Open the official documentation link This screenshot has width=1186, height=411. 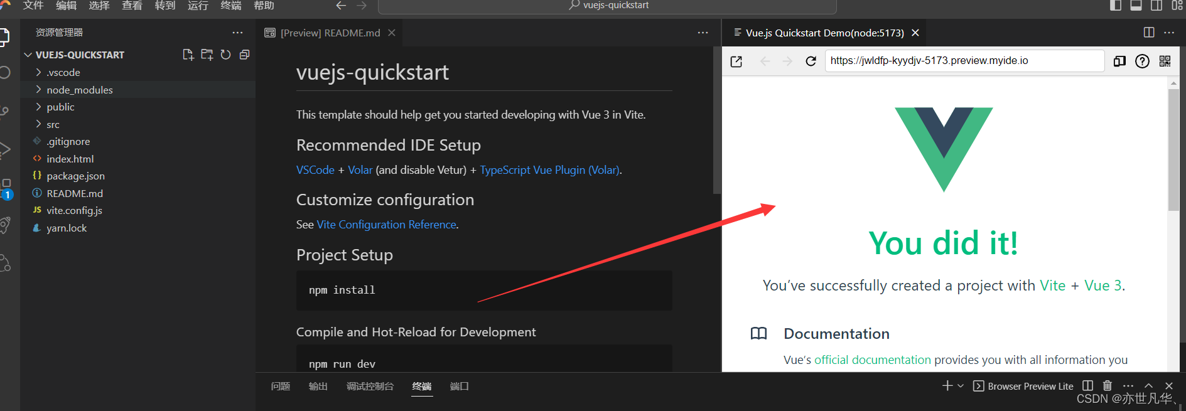(873, 360)
